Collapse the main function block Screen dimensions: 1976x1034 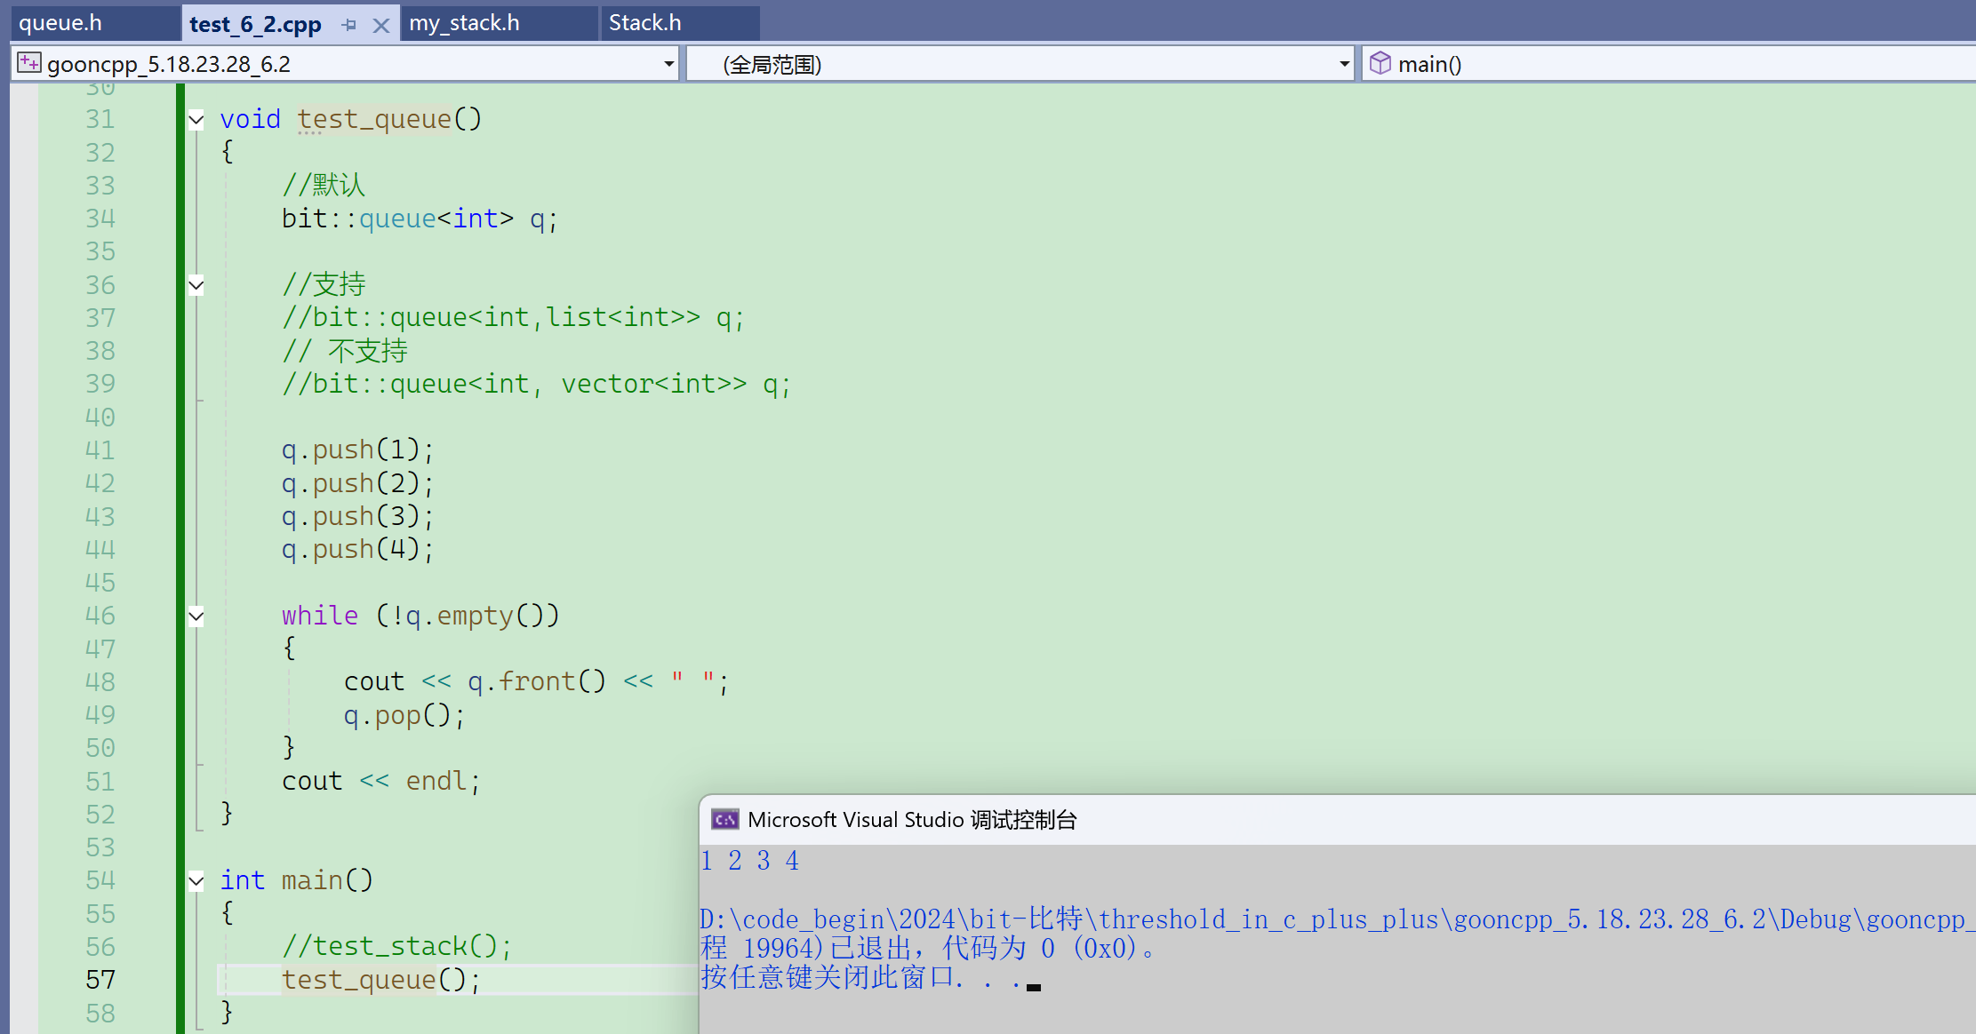[x=196, y=880]
